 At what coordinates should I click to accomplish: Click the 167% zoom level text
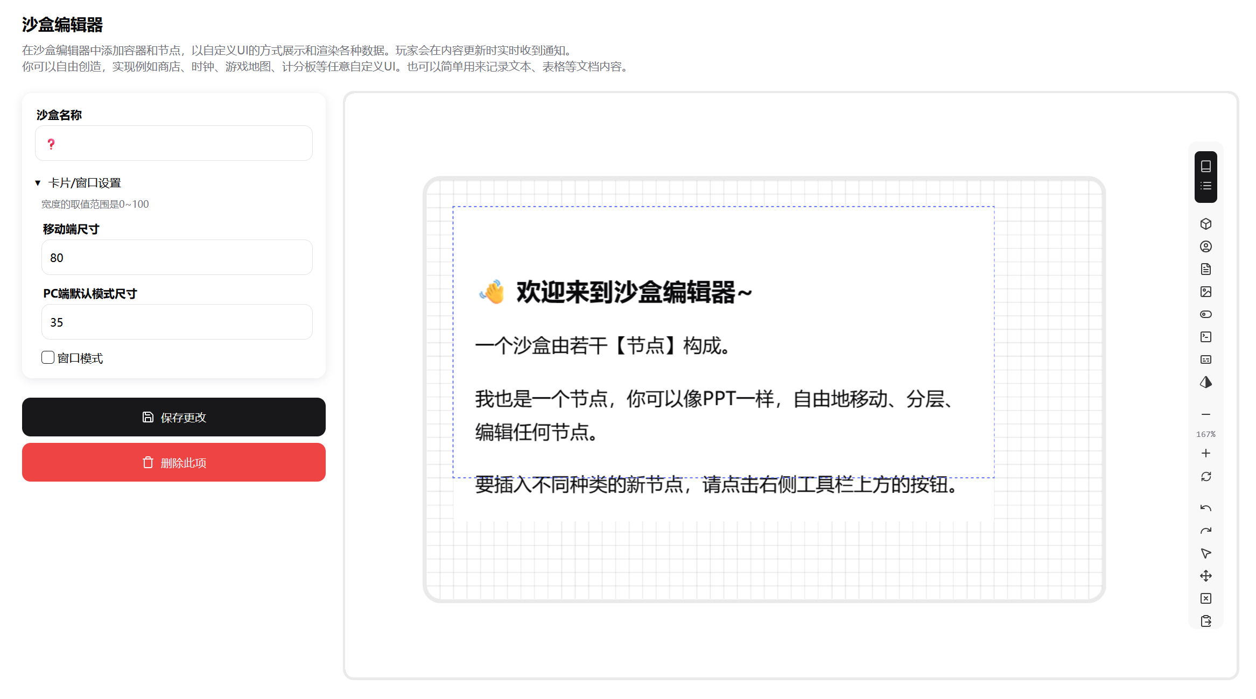1205,434
